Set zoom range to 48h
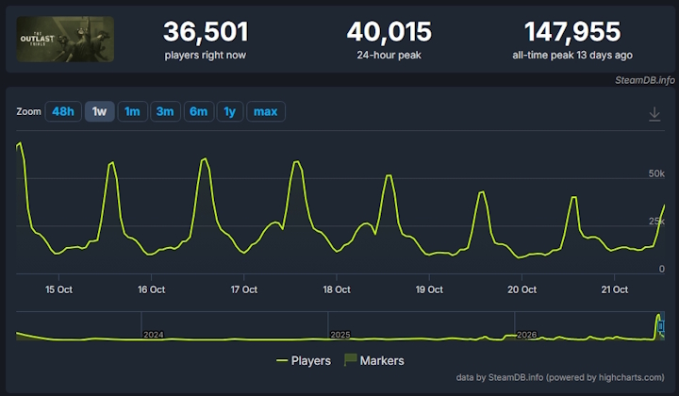Image resolution: width=679 pixels, height=396 pixels. pyautogui.click(x=63, y=111)
